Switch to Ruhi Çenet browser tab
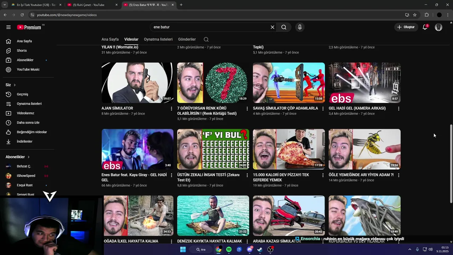The width and height of the screenshot is (453, 255). coord(93,5)
